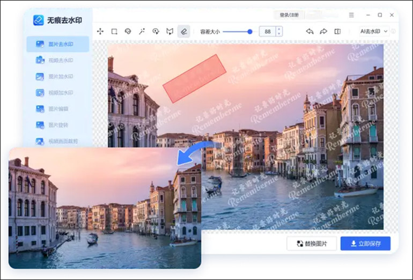
Task: Click the 替换图片 button
Action: [312, 244]
